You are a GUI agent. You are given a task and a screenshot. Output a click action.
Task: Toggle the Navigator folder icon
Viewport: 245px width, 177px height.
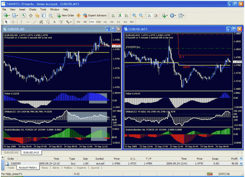pyautogui.click(x=37, y=15)
